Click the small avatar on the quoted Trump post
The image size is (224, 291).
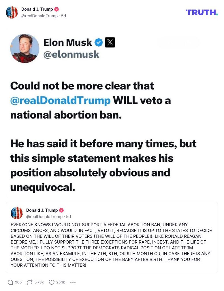click(x=17, y=213)
